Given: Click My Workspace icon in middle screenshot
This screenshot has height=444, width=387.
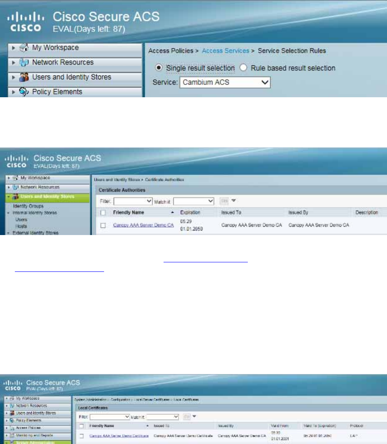Looking at the screenshot, I should point(16,178).
